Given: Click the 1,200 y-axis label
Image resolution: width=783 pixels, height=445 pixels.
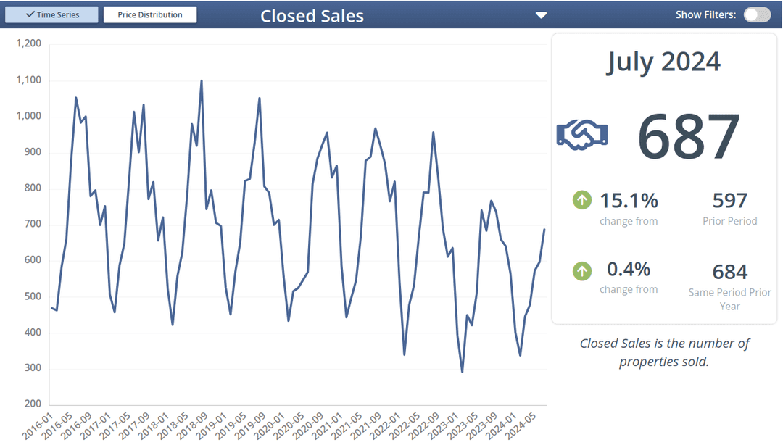Looking at the screenshot, I should click(x=29, y=44).
